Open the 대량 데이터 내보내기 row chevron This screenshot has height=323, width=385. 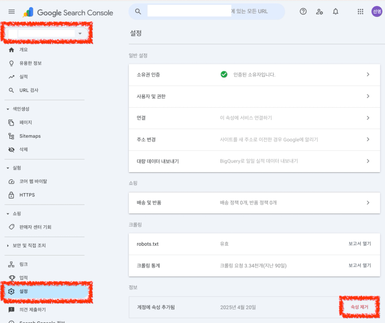[368, 161]
